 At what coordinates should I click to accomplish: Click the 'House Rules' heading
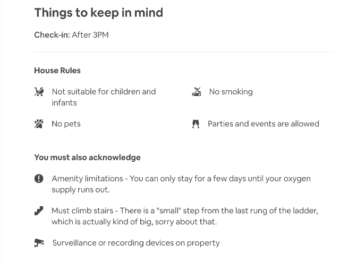pyautogui.click(x=57, y=71)
